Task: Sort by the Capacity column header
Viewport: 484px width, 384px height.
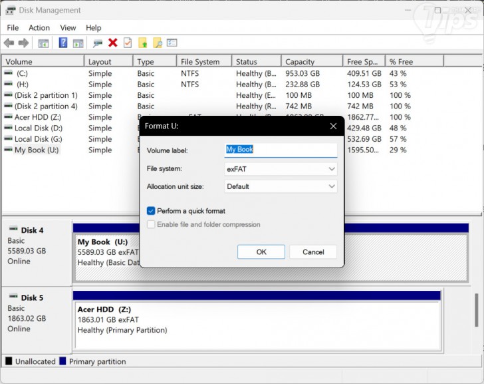Action: 312,61
